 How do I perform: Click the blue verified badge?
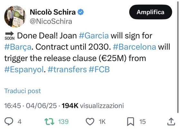pos(81,12)
